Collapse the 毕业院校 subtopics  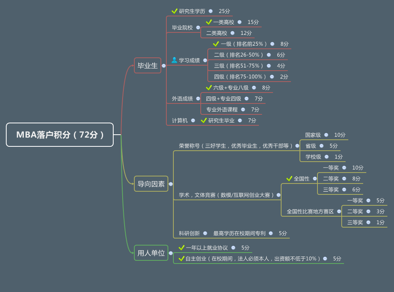pos(198,28)
